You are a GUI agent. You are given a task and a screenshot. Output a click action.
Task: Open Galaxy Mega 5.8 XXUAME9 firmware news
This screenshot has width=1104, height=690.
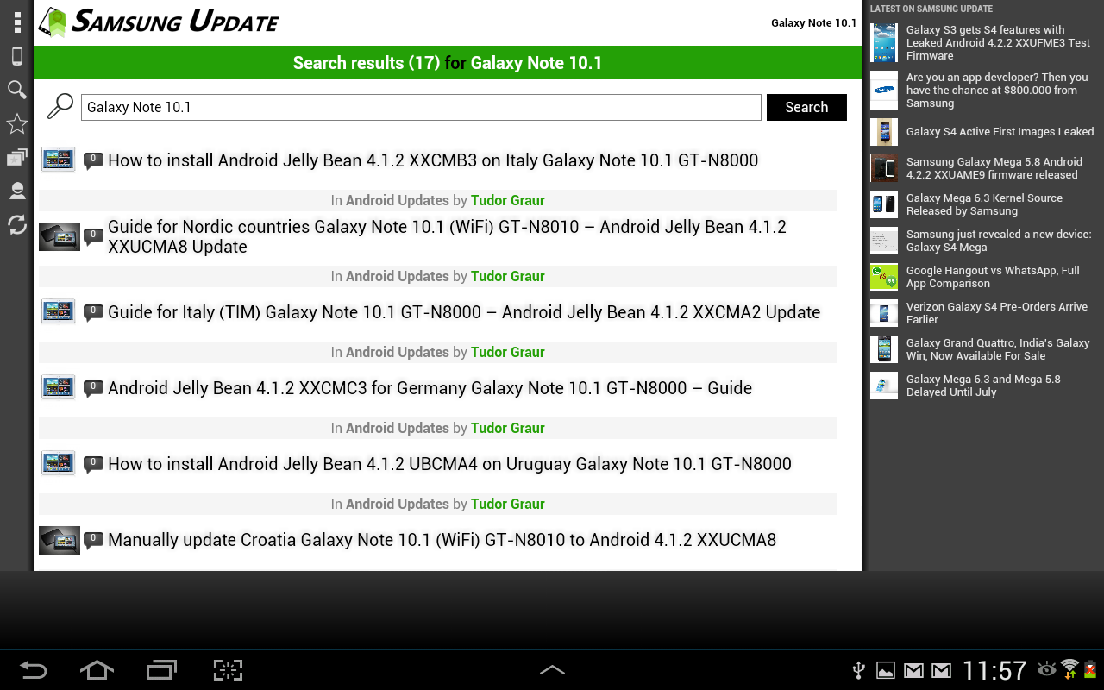994,168
